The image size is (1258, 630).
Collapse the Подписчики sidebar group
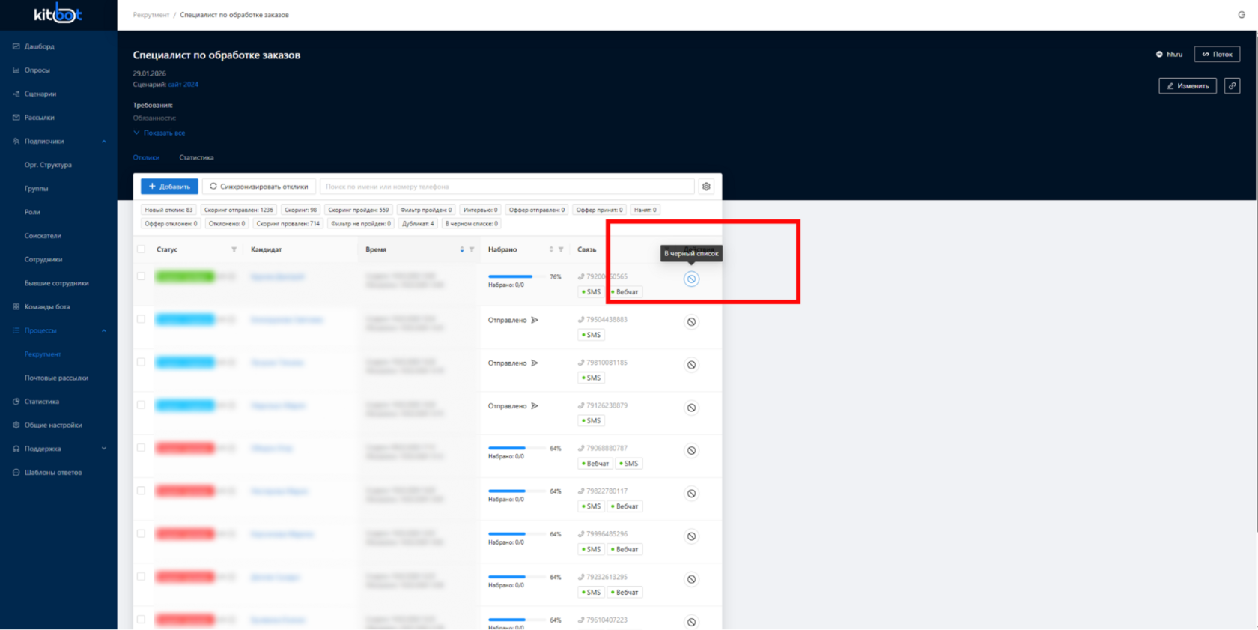click(104, 142)
